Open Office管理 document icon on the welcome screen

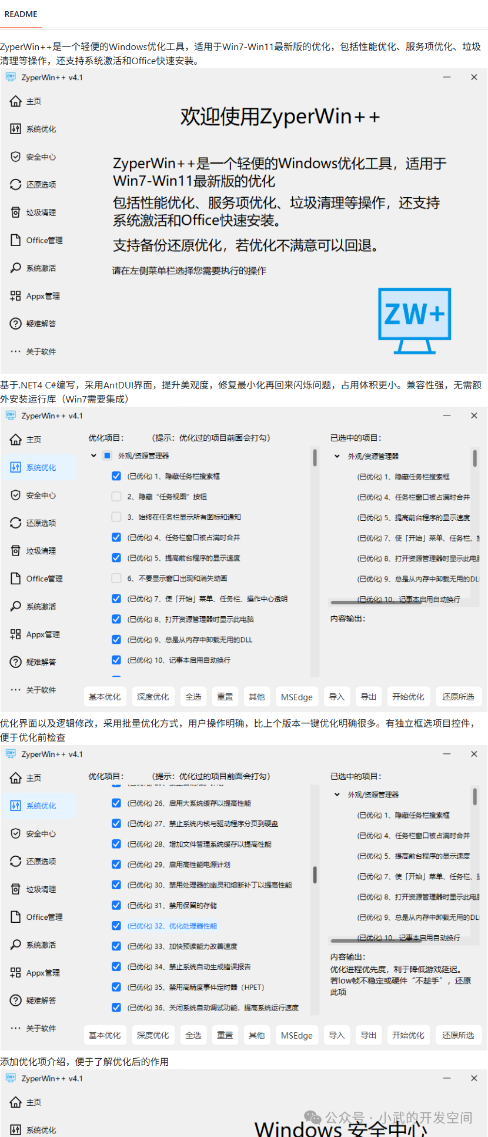tap(15, 240)
